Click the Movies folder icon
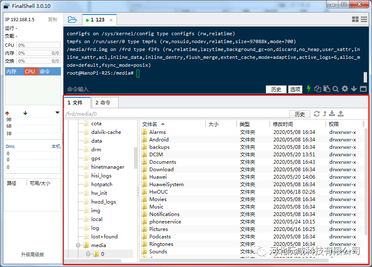 (144, 199)
